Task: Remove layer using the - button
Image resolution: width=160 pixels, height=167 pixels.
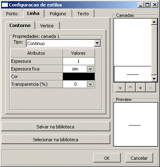Action: [151, 88]
